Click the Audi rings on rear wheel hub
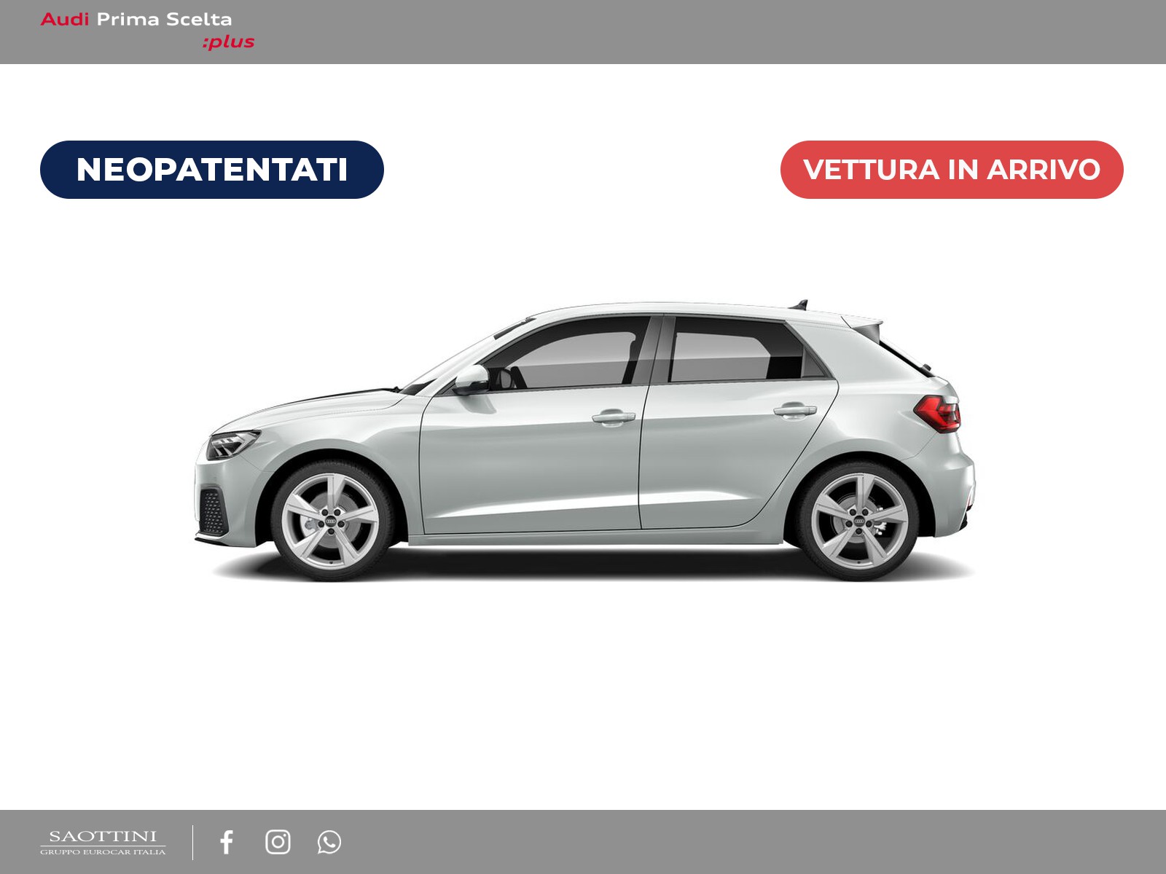The image size is (1166, 874). (x=859, y=522)
